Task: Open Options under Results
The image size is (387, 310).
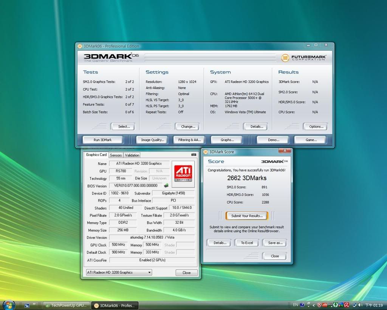Action: point(316,126)
